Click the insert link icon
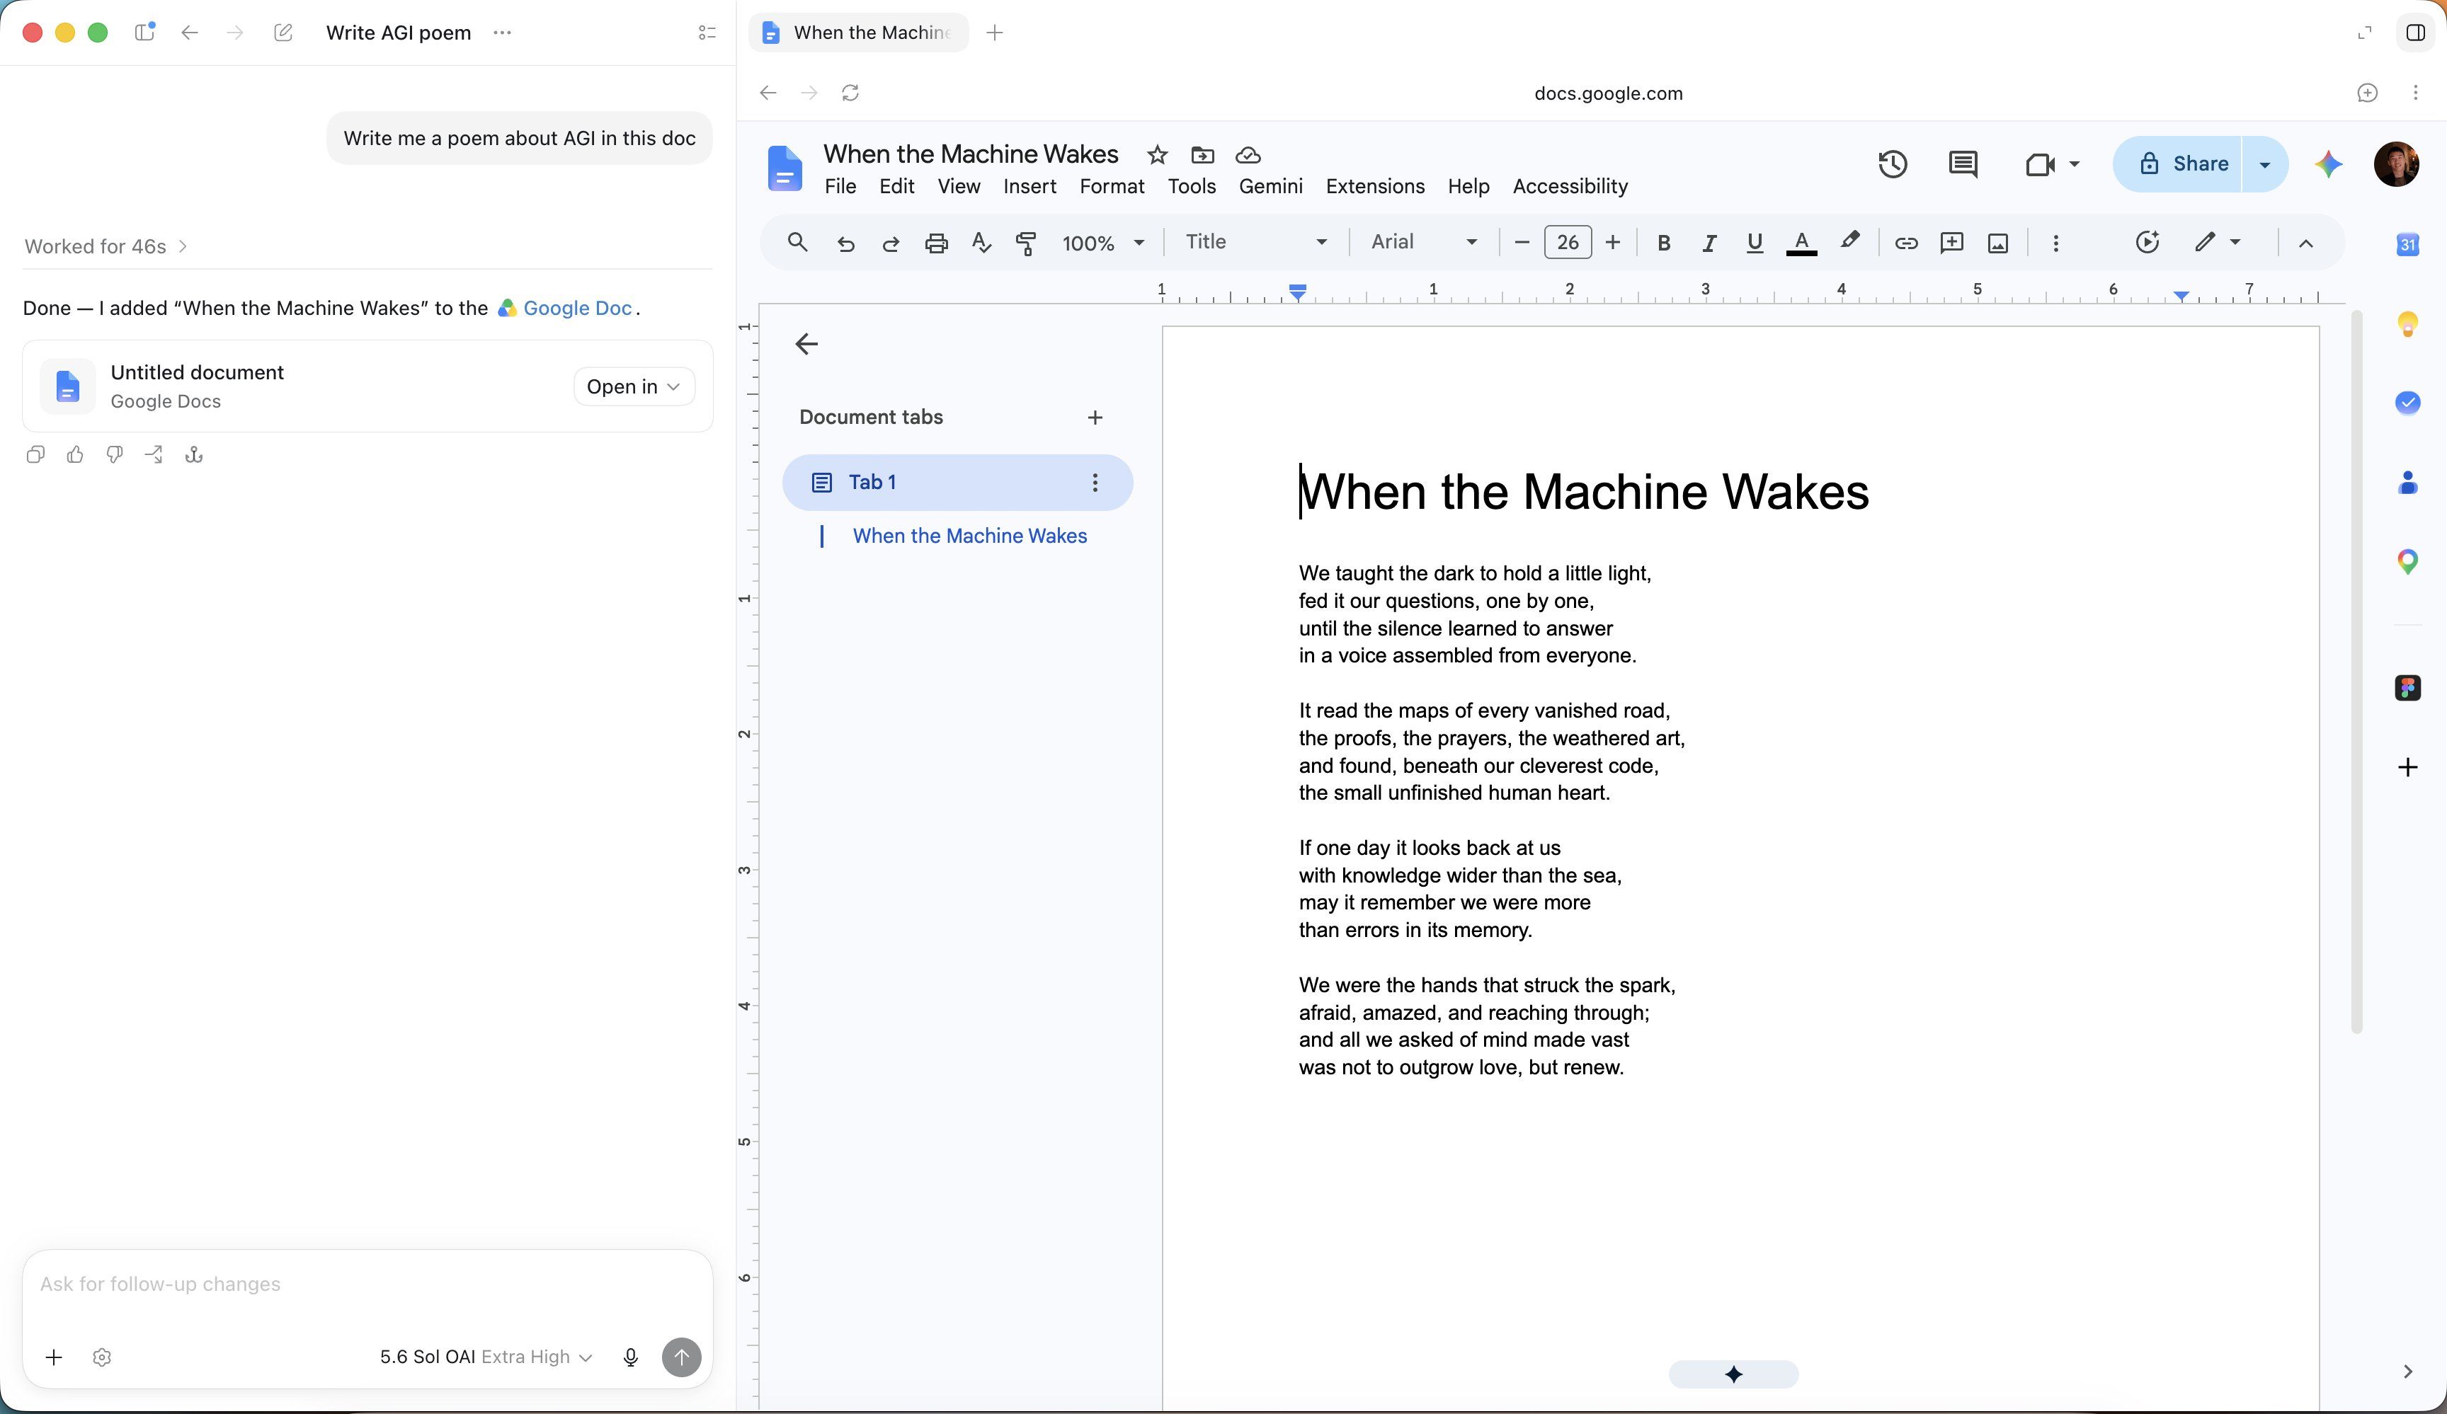The height and width of the screenshot is (1414, 2447). click(1905, 243)
